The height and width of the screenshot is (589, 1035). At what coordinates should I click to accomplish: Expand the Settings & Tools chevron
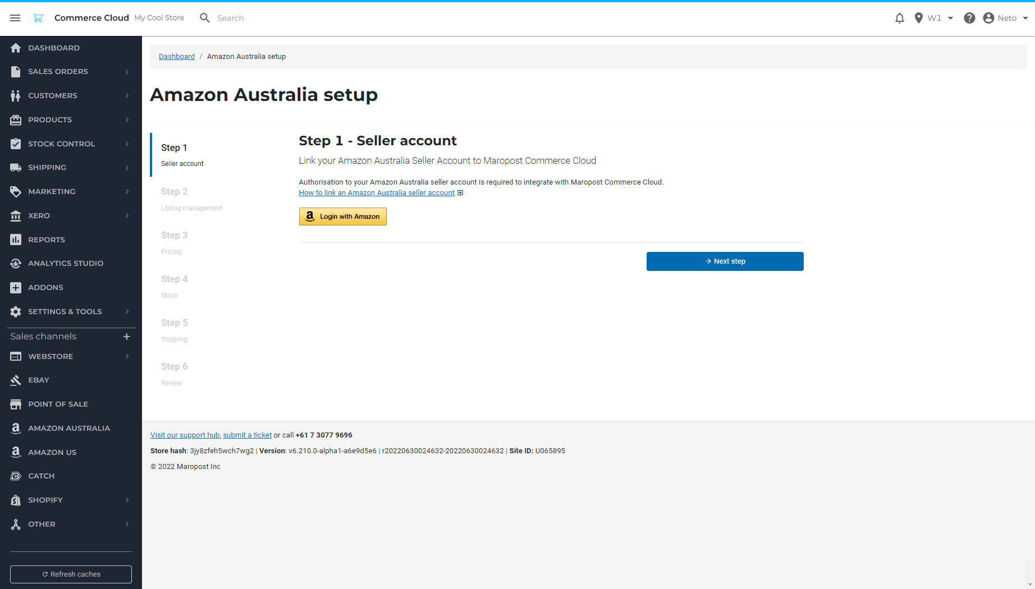pyautogui.click(x=127, y=311)
